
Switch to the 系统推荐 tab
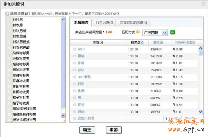click(81, 23)
